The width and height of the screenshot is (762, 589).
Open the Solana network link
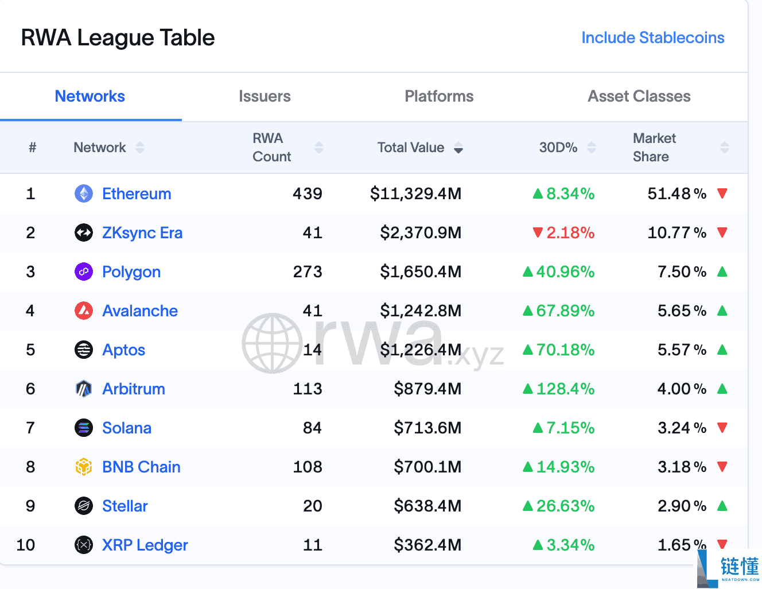[x=127, y=428]
